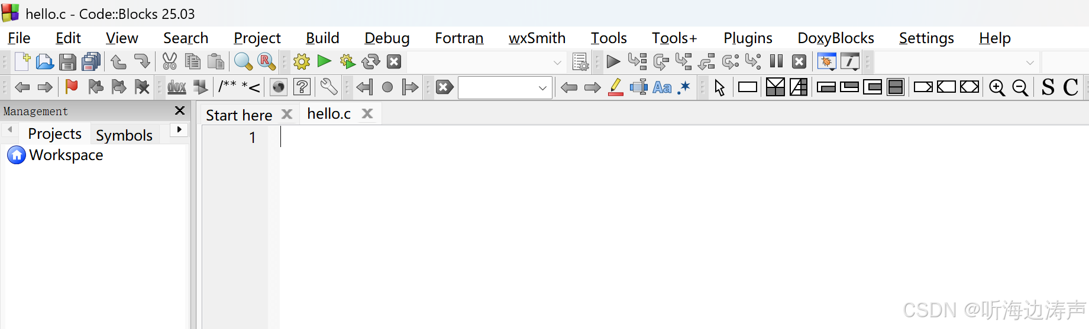The height and width of the screenshot is (329, 1089).
Task: Click the Step out debug icon
Action: point(707,61)
